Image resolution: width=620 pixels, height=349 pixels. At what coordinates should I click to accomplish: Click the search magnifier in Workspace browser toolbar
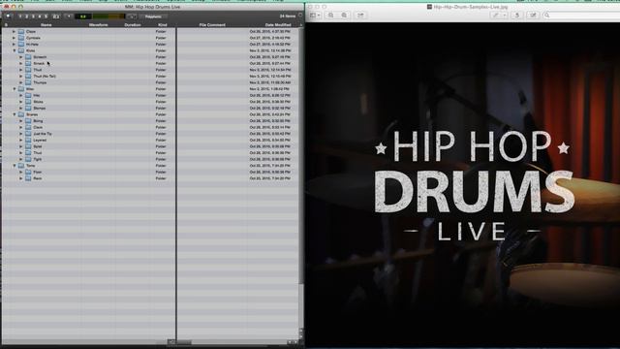point(8,16)
